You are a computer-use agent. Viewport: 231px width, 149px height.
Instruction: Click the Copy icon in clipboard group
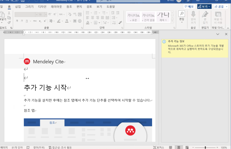(x=9, y=18)
